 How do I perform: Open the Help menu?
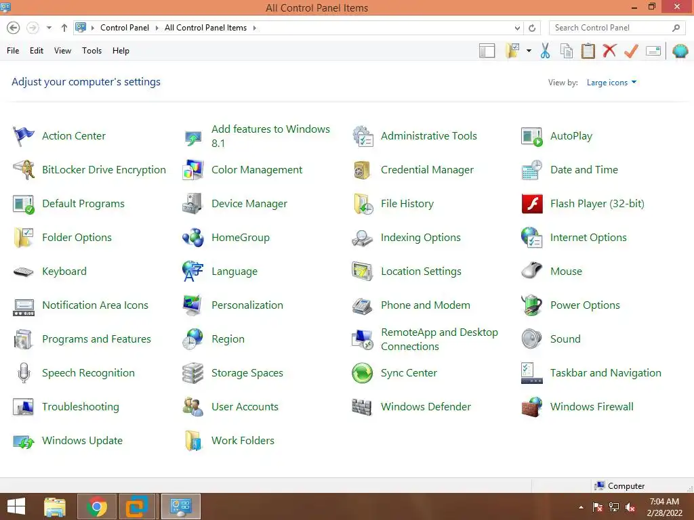click(121, 51)
